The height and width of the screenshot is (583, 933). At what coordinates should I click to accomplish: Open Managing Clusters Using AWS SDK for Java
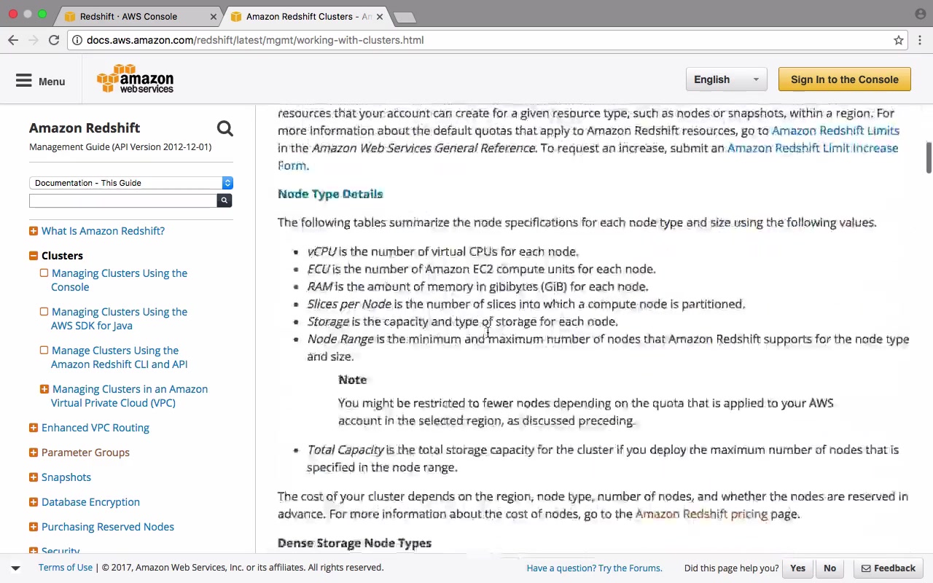[x=120, y=318]
